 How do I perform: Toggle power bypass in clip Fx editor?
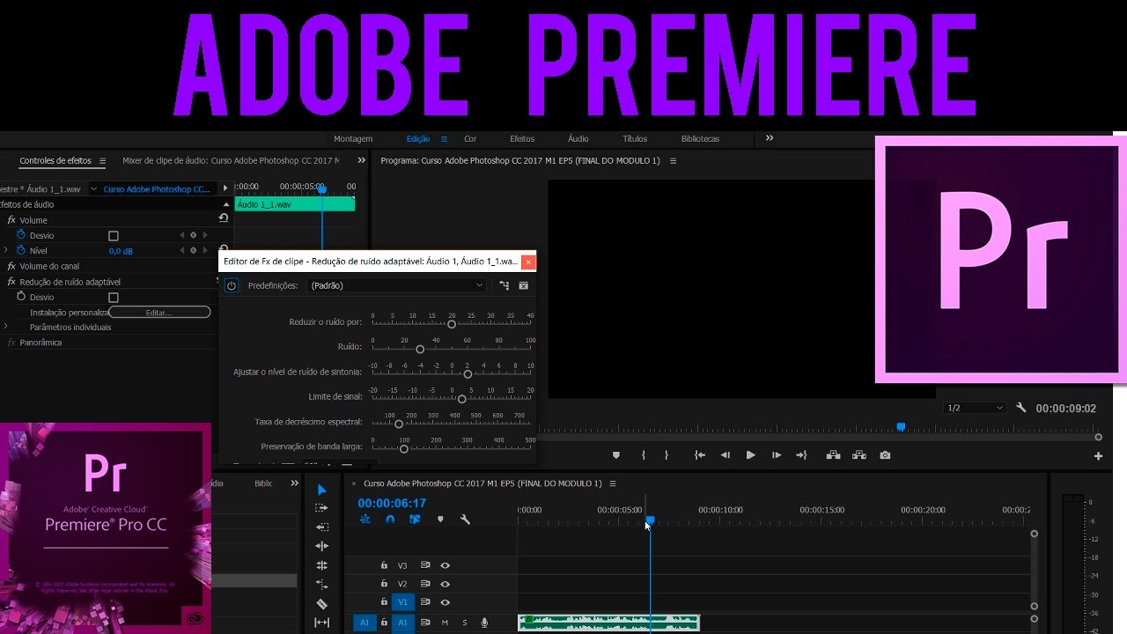(x=232, y=285)
